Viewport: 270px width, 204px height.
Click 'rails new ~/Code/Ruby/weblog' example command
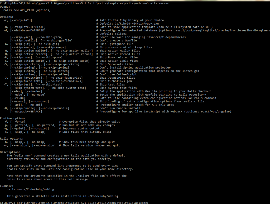[30, 189]
